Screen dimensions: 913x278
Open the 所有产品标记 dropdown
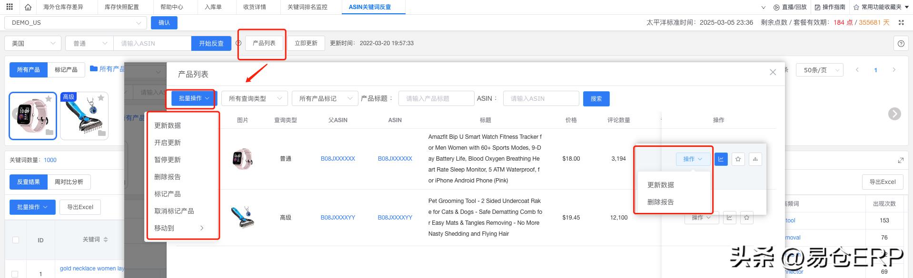(325, 98)
